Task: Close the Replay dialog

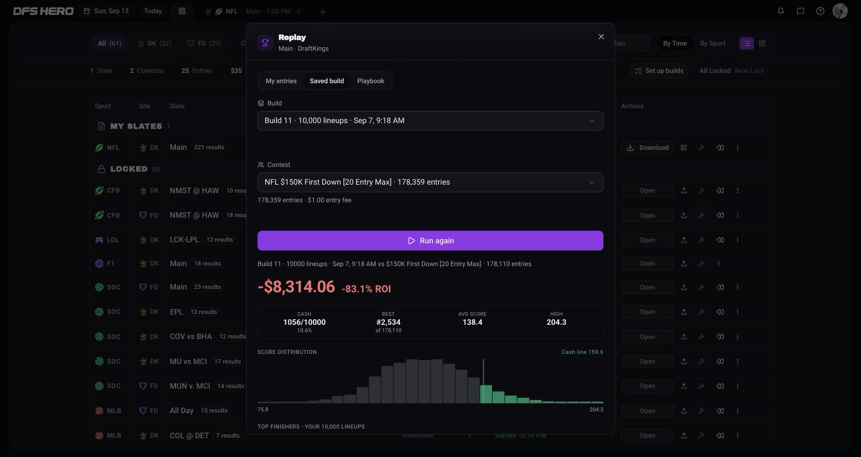Action: point(601,36)
